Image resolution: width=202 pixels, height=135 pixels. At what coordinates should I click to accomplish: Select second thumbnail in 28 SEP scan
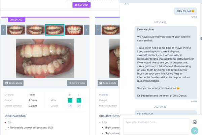(35, 30)
